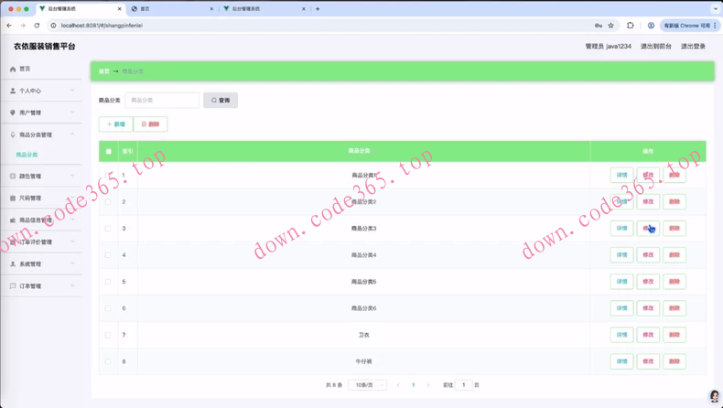Expand the 系统管理 menu chevron
Image resolution: width=723 pixels, height=408 pixels.
[x=72, y=263]
